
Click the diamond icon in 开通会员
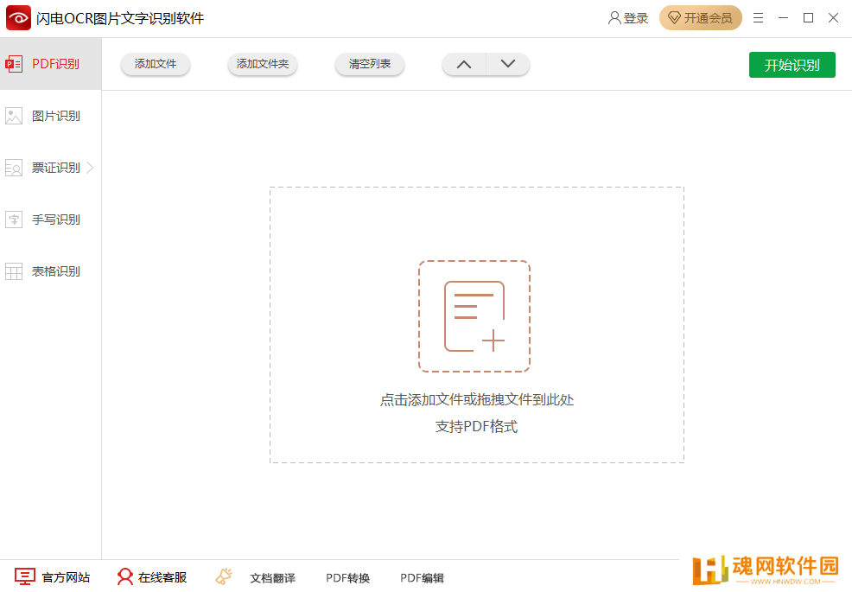[674, 18]
